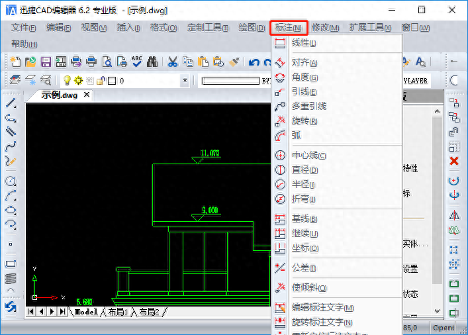Screen dimensions: 468x335
Task: Open the 格式 menu
Action: [164, 28]
